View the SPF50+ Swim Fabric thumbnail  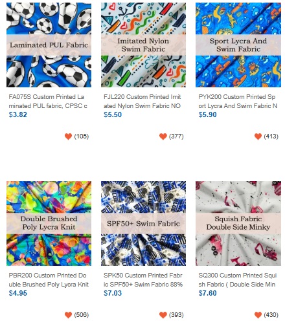pyautogui.click(x=143, y=223)
